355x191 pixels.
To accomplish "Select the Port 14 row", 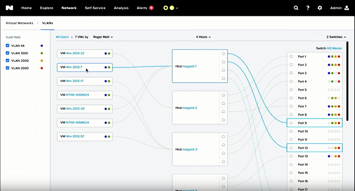I will pos(315,164).
